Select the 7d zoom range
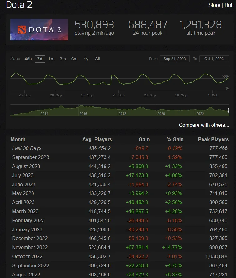This screenshot has width=236, height=278. tap(40, 59)
